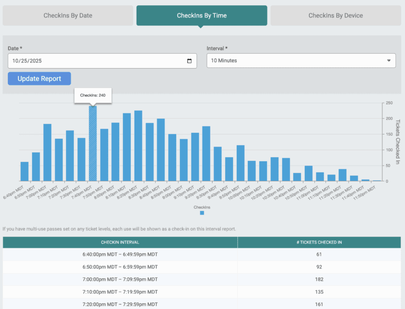Click the 10/25/2025 date input field
Viewport: 405px width, 309px height.
[95, 61]
